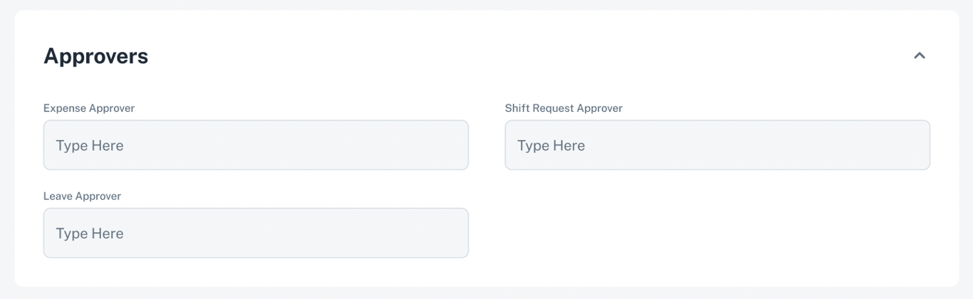This screenshot has height=299, width=973.
Task: Click the Shift Request Approver label
Action: tap(563, 108)
